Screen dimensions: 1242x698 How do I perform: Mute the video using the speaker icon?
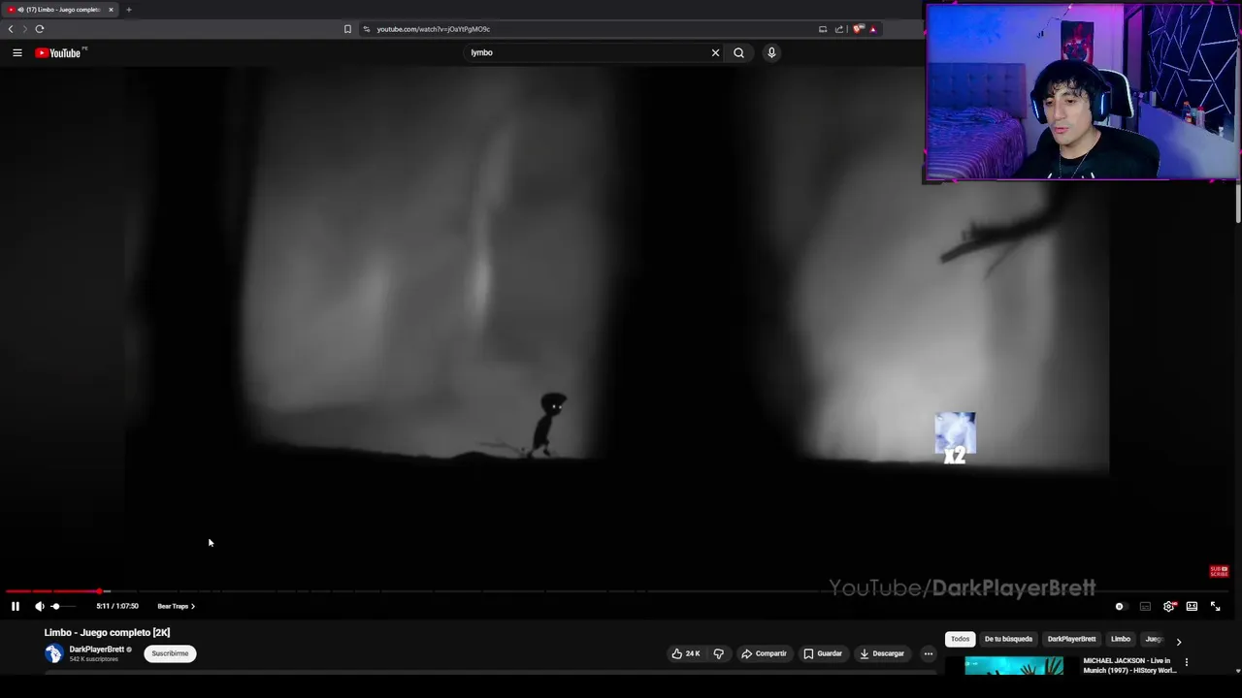pyautogui.click(x=40, y=606)
